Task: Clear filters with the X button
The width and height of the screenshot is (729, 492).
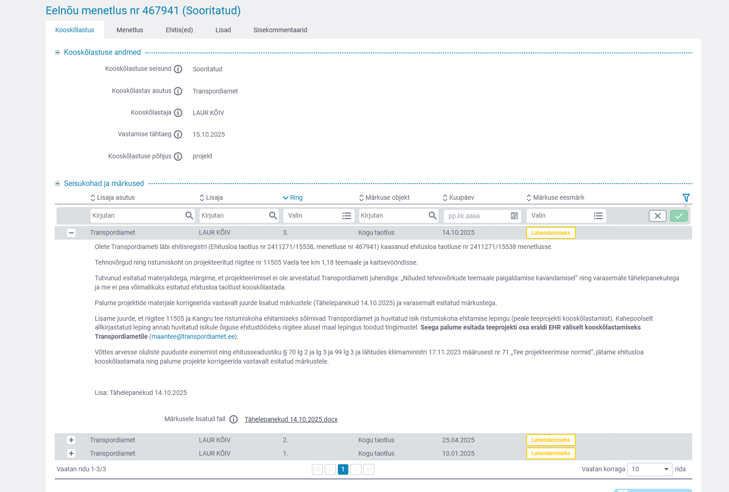Action: [657, 216]
